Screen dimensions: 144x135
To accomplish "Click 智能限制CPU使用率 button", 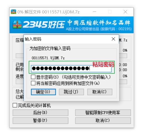I will [x=103, y=113].
